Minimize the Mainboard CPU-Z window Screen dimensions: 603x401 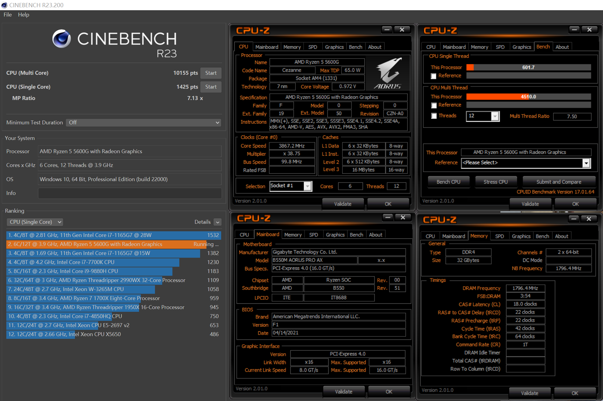(x=388, y=217)
